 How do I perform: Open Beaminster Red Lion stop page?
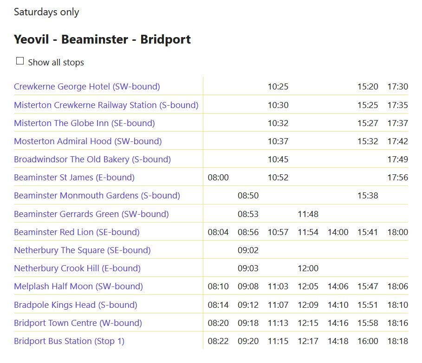click(77, 232)
